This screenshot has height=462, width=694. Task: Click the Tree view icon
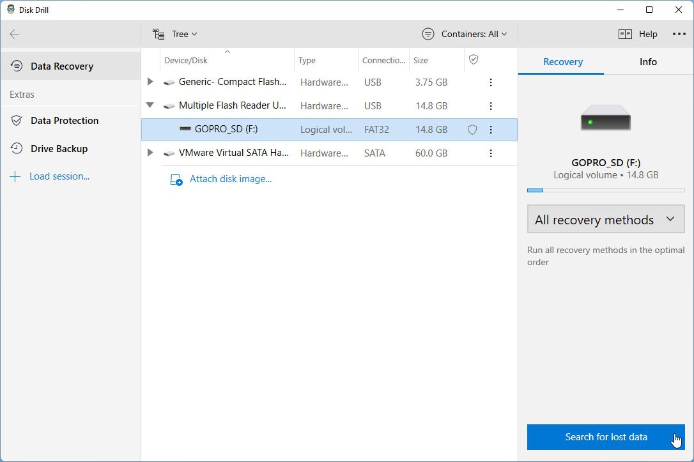pyautogui.click(x=158, y=34)
